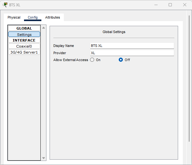Click the Packet Tracer window icon
192x165 pixels.
[5, 5]
